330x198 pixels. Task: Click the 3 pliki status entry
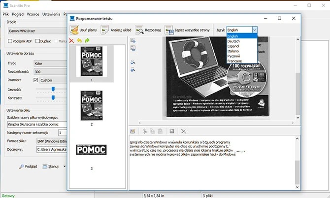(x=207, y=196)
